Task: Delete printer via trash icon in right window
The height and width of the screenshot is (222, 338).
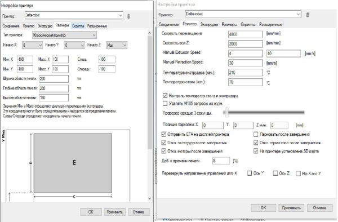Action: 308,15
